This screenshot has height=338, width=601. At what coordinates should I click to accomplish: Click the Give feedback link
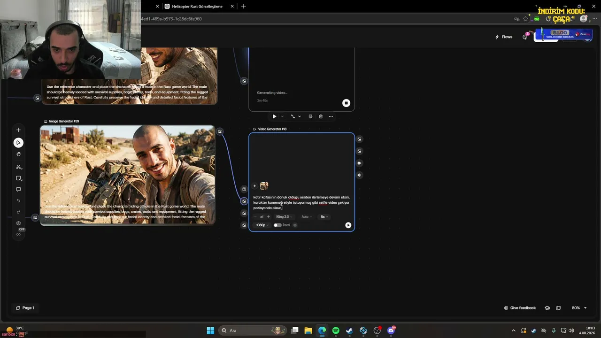[x=520, y=308]
